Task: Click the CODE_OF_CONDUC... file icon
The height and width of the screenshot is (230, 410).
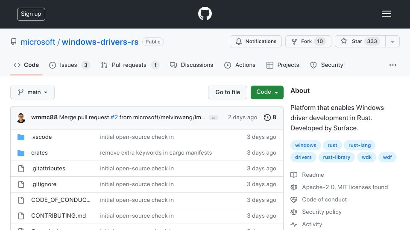Action: 21,200
